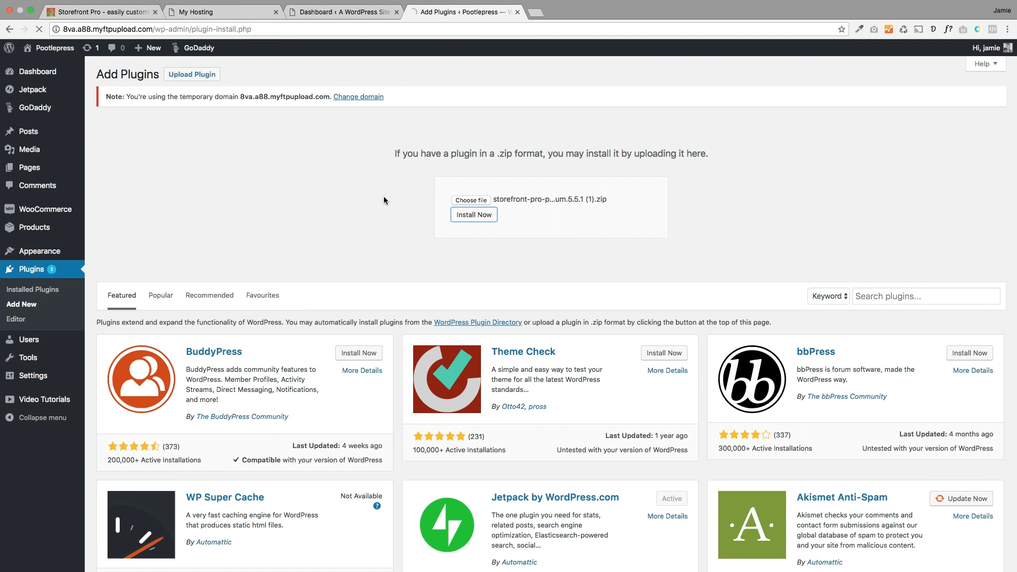Screen dimensions: 1017x572
Task: View More Details for BuddyPress
Action: point(362,371)
